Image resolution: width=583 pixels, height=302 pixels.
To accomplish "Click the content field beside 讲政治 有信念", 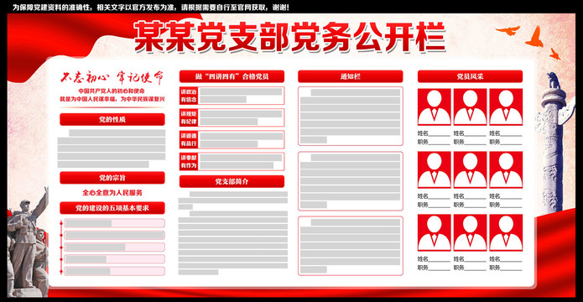I will [x=241, y=96].
